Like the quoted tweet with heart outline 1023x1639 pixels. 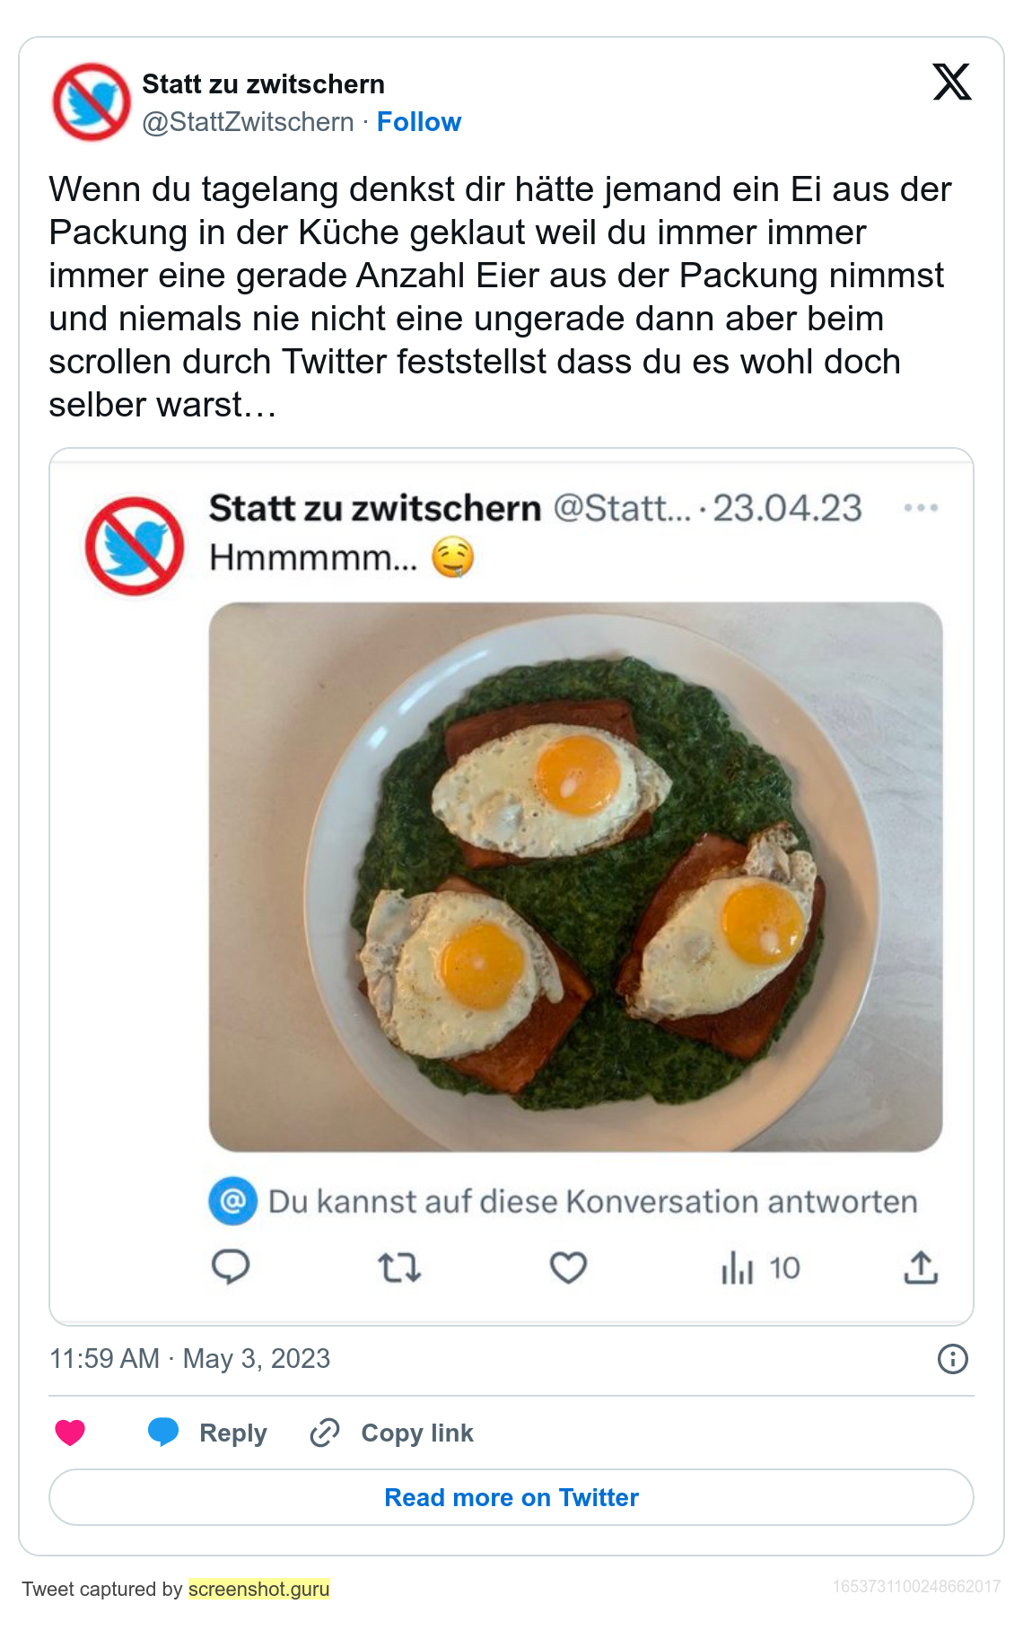point(568,1267)
